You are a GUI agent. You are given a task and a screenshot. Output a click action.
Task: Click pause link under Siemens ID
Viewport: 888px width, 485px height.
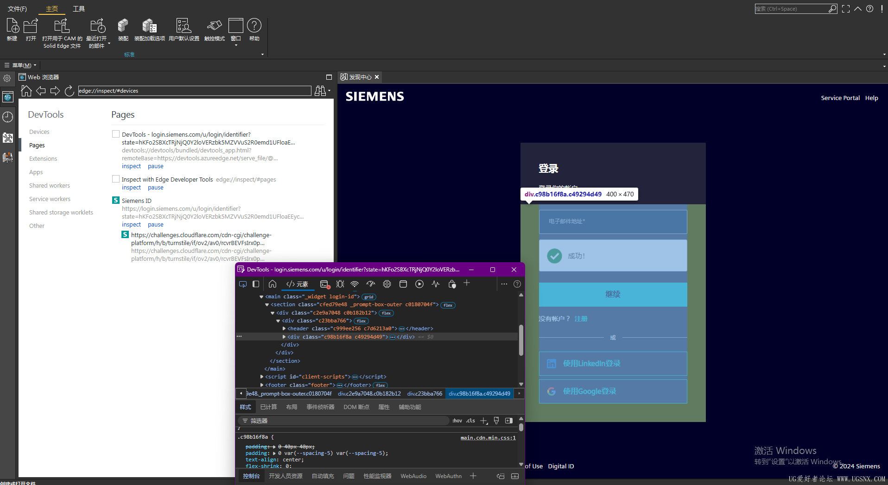click(155, 225)
